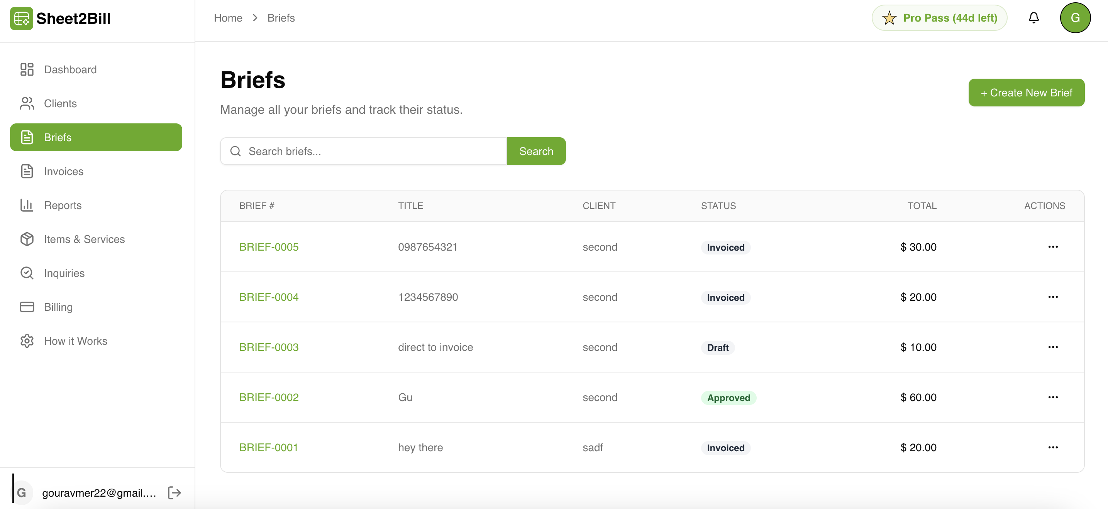Click the Reports chart icon
Screen dimensions: 1108x509
pyautogui.click(x=27, y=205)
